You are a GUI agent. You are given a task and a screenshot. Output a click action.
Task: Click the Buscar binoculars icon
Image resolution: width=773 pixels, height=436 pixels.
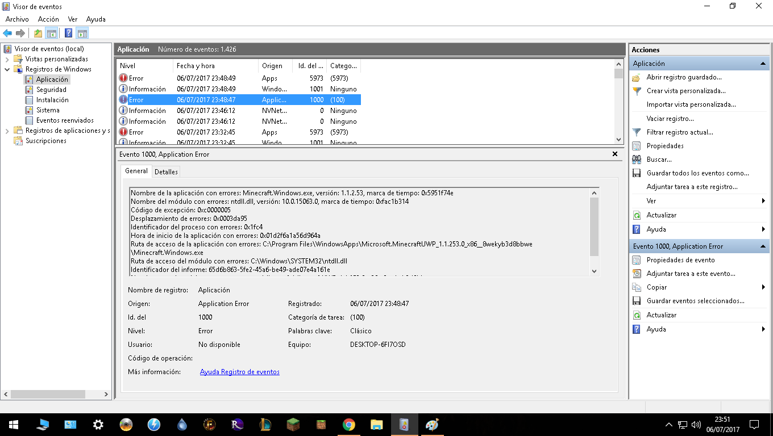pos(636,160)
